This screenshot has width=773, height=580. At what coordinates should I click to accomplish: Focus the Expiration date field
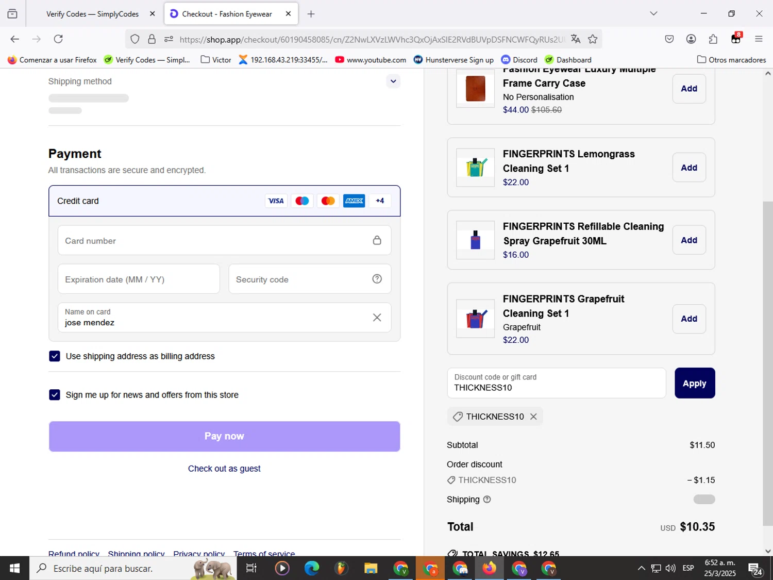click(x=139, y=279)
